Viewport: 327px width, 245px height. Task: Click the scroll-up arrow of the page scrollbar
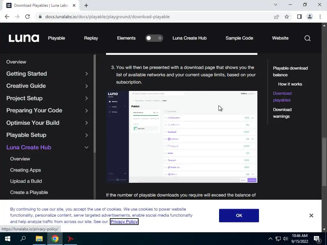click(x=324, y=26)
